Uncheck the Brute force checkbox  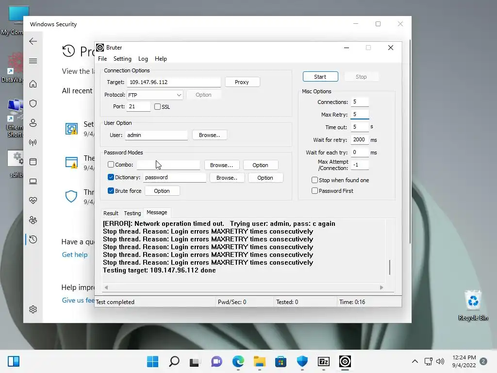(x=111, y=190)
